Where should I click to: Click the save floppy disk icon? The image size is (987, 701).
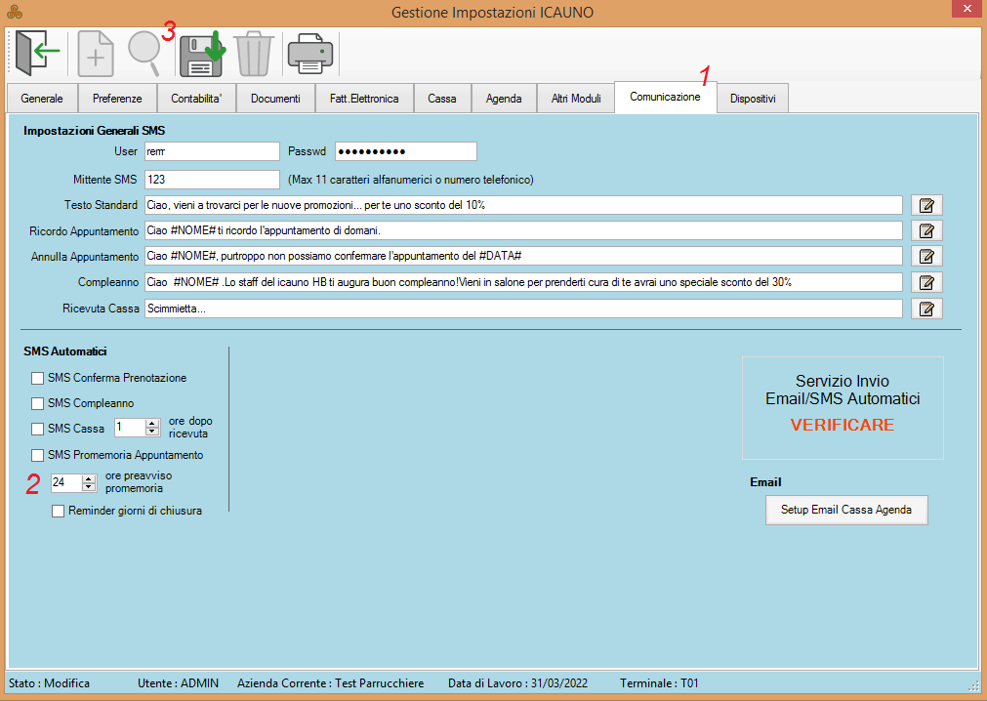(200, 54)
